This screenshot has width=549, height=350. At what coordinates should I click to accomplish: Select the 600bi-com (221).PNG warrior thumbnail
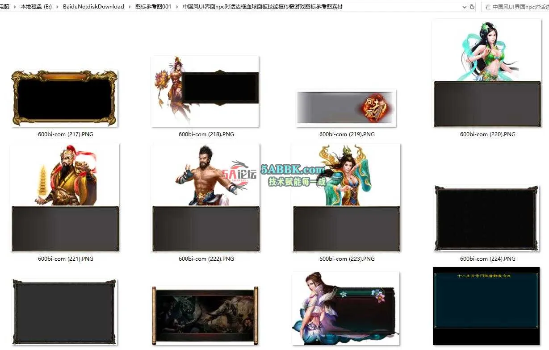tap(64, 198)
